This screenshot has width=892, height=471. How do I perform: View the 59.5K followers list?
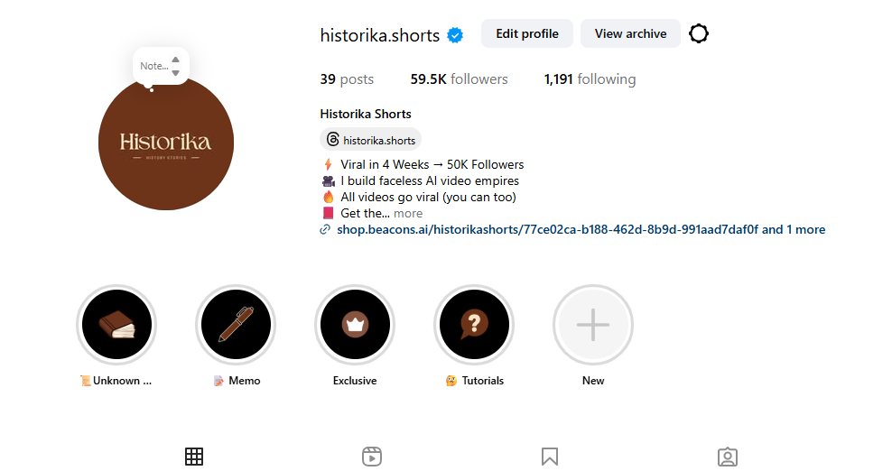pos(459,79)
